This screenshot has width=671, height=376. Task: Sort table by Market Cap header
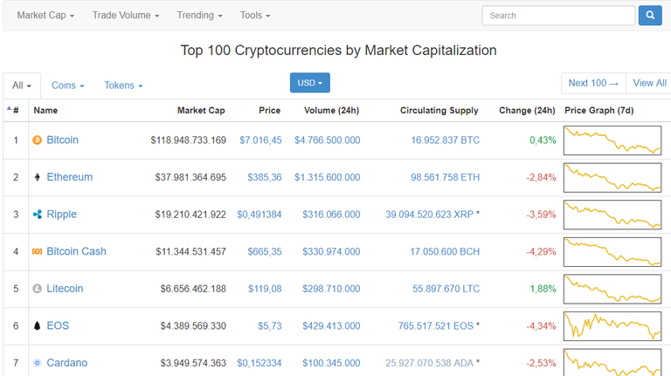pos(201,110)
